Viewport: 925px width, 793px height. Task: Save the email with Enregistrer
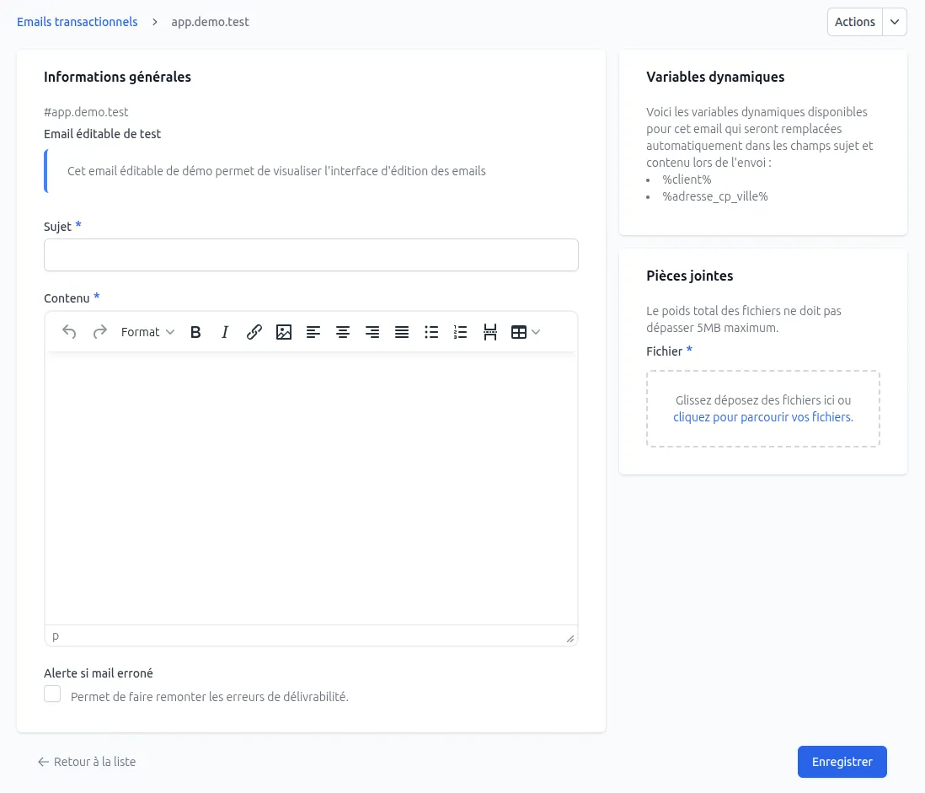click(x=842, y=761)
